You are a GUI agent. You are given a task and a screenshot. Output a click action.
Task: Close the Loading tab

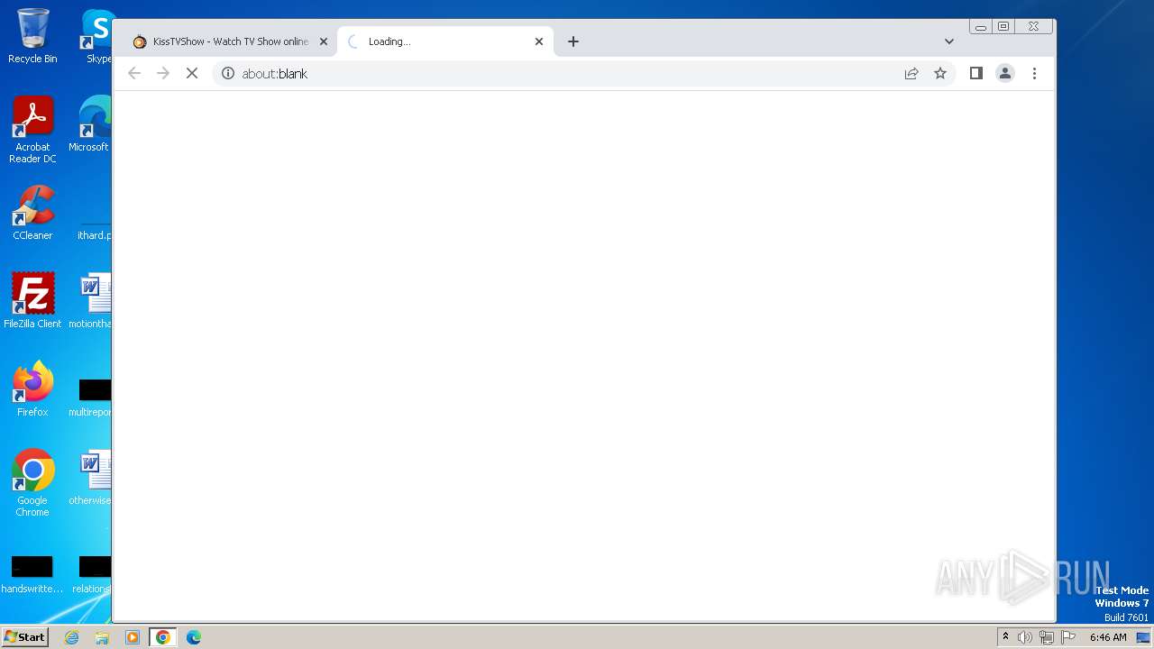[539, 41]
